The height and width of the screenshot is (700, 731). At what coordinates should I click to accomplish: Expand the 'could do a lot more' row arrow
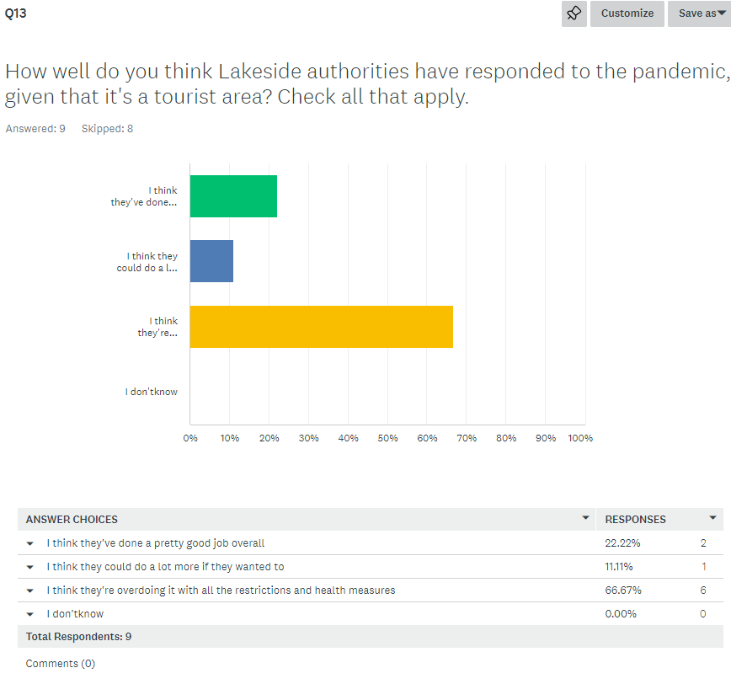(x=30, y=567)
